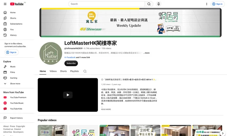Switch to the Videos tab
Image resolution: width=227 pixels, height=136 pixels.
click(x=53, y=71)
